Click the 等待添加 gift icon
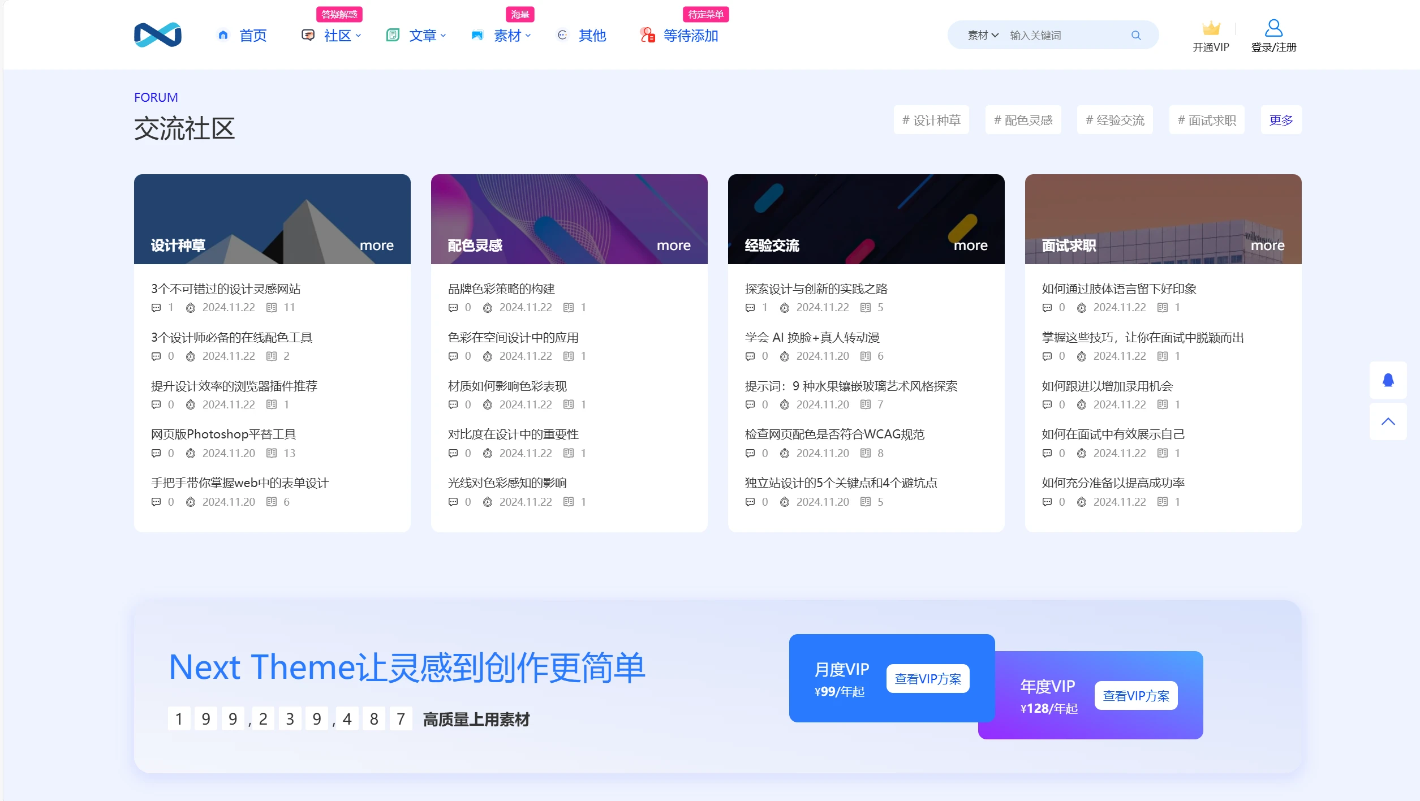This screenshot has width=1420, height=801. [x=647, y=35]
